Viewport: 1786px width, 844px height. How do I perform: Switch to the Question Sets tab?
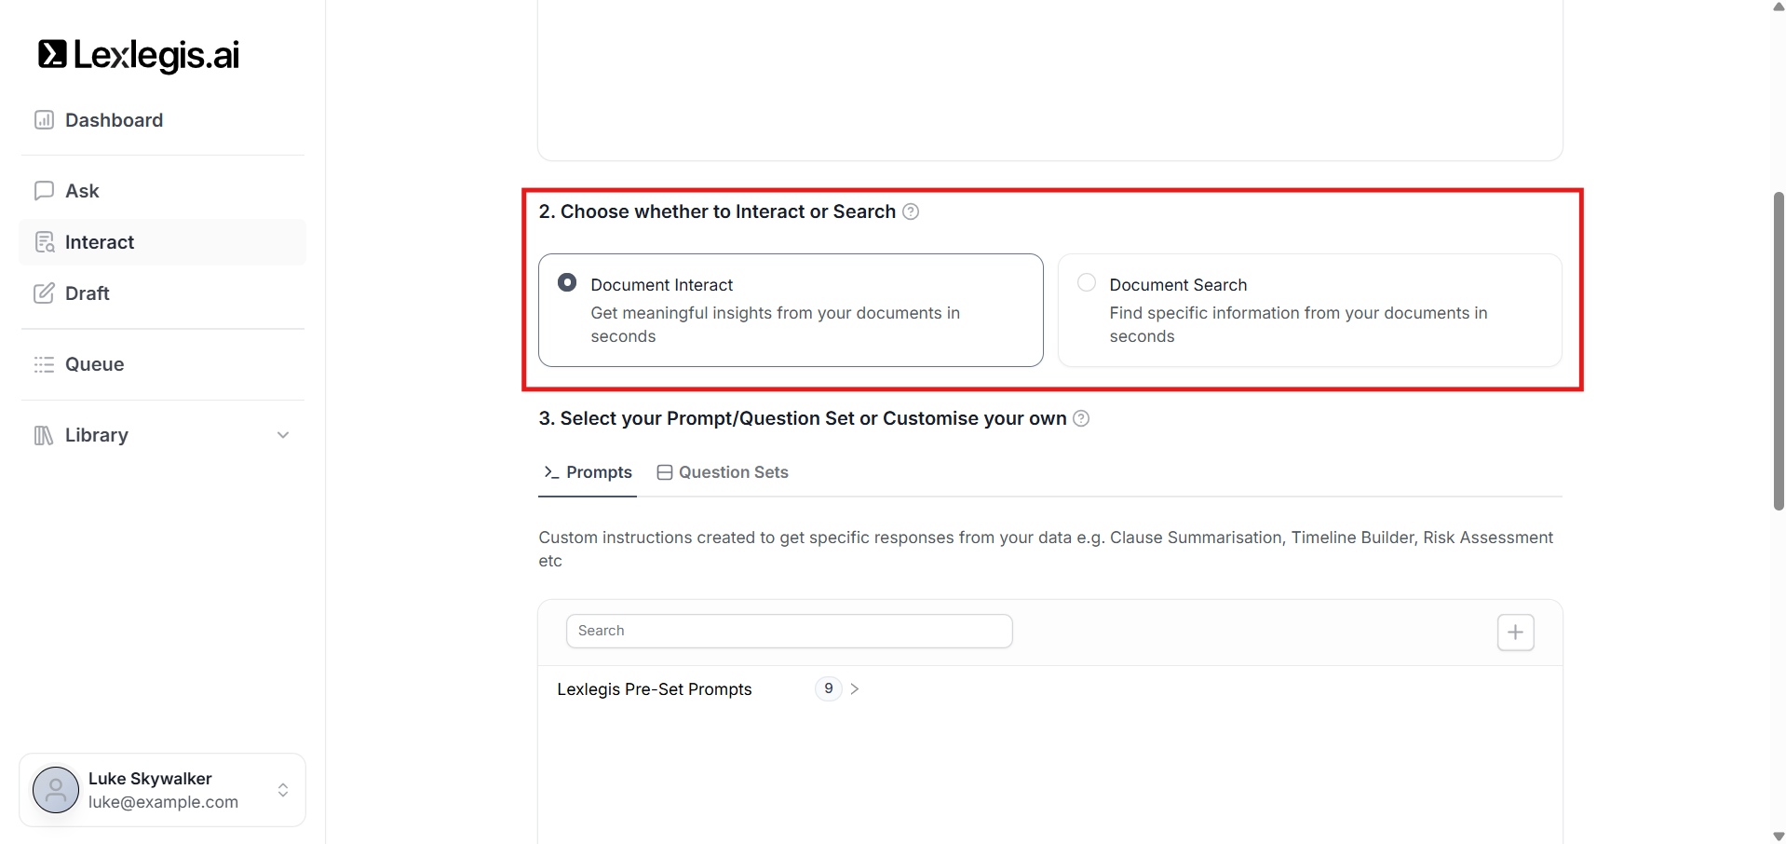click(x=723, y=472)
